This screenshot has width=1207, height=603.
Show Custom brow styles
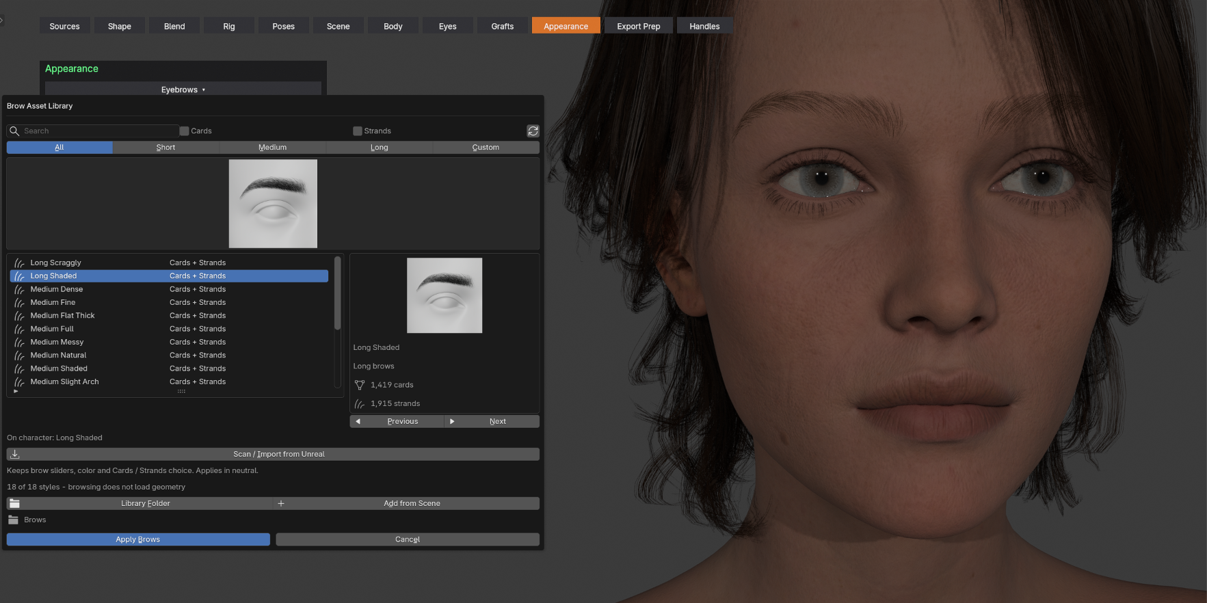click(486, 147)
